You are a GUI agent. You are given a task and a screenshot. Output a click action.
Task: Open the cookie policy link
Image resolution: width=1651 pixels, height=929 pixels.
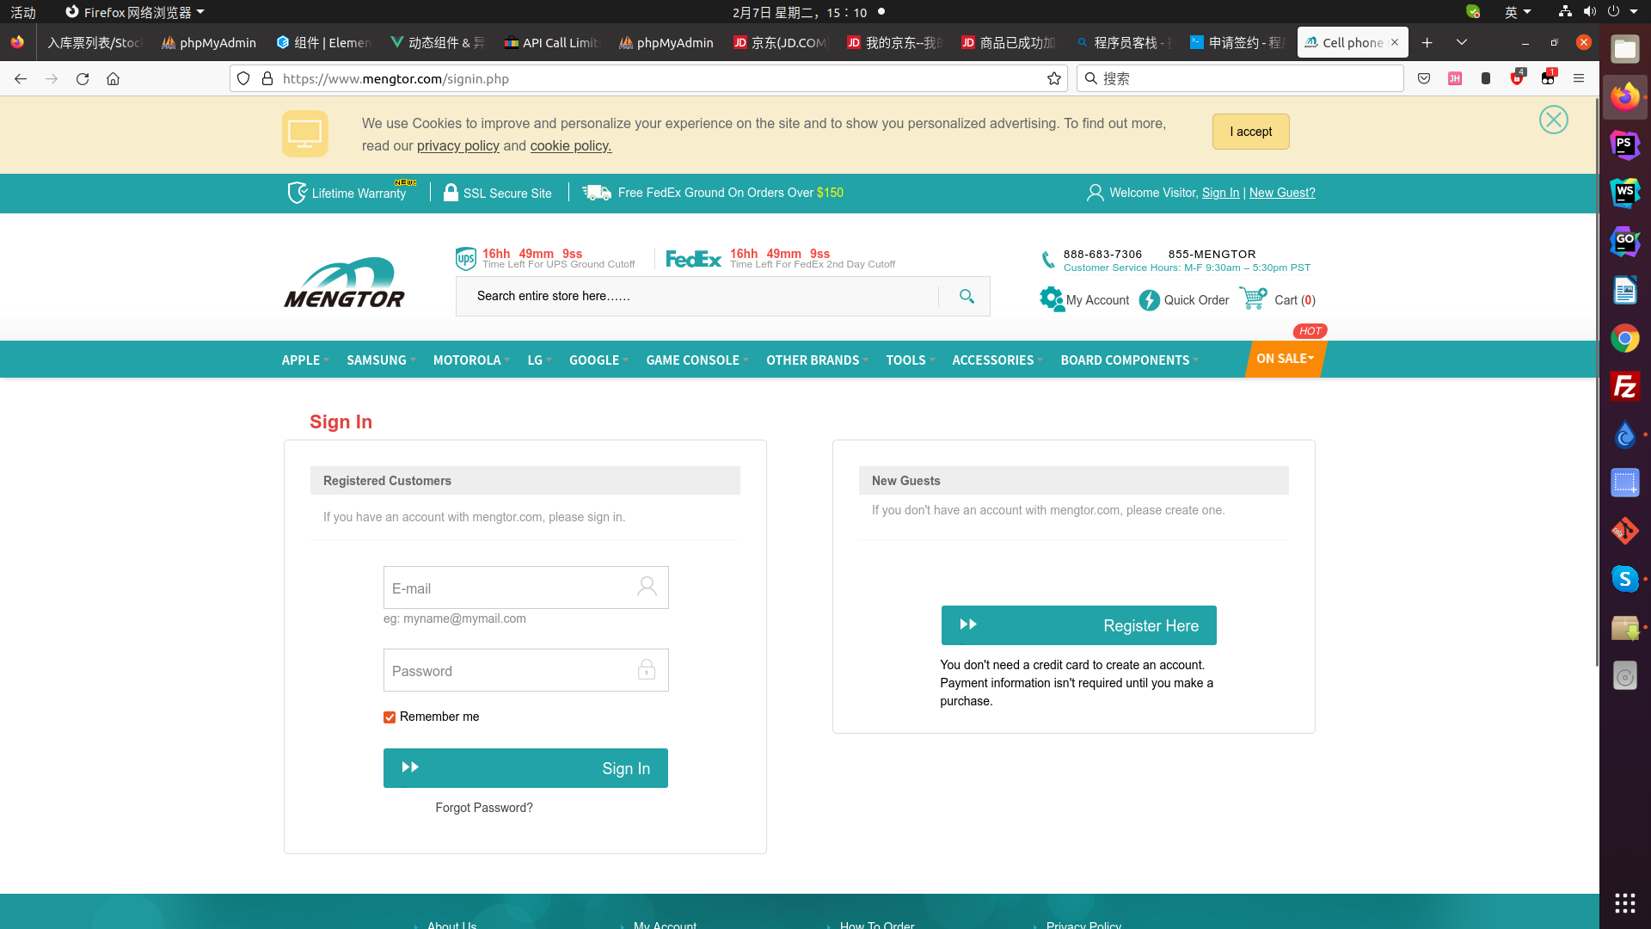[x=570, y=145]
